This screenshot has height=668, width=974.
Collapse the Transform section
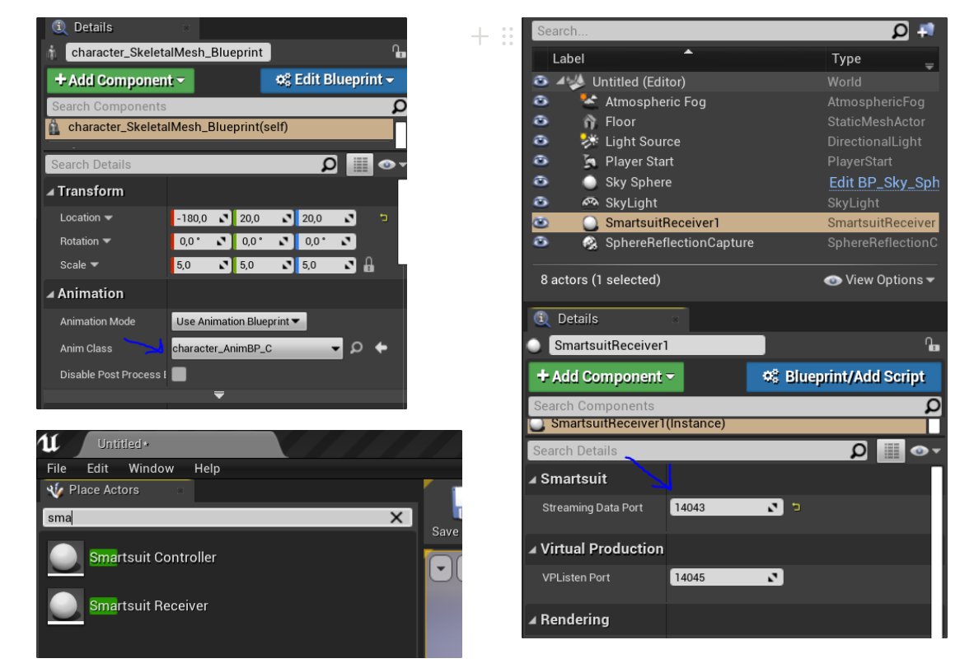click(x=50, y=192)
